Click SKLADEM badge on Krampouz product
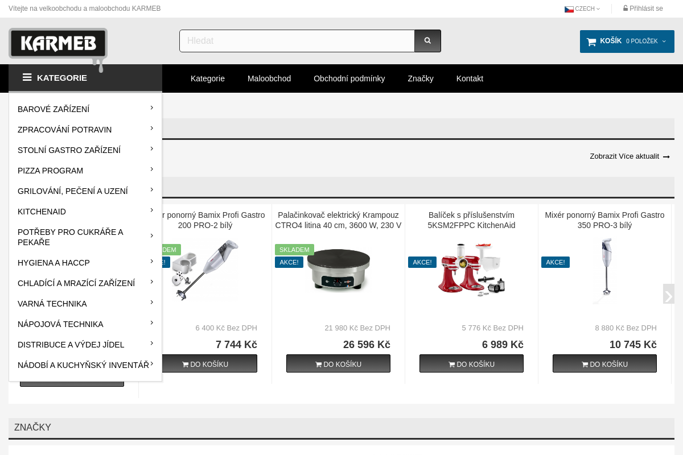683x455 pixels. click(x=294, y=250)
